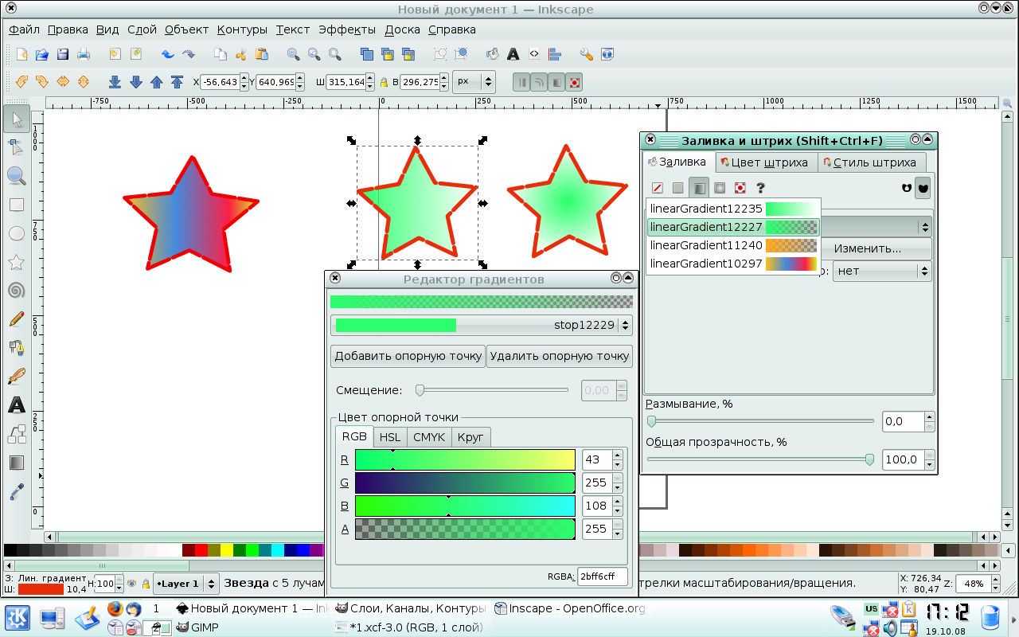Viewport: 1019px width, 637px height.
Task: Set fill to radial gradient
Action: click(719, 188)
